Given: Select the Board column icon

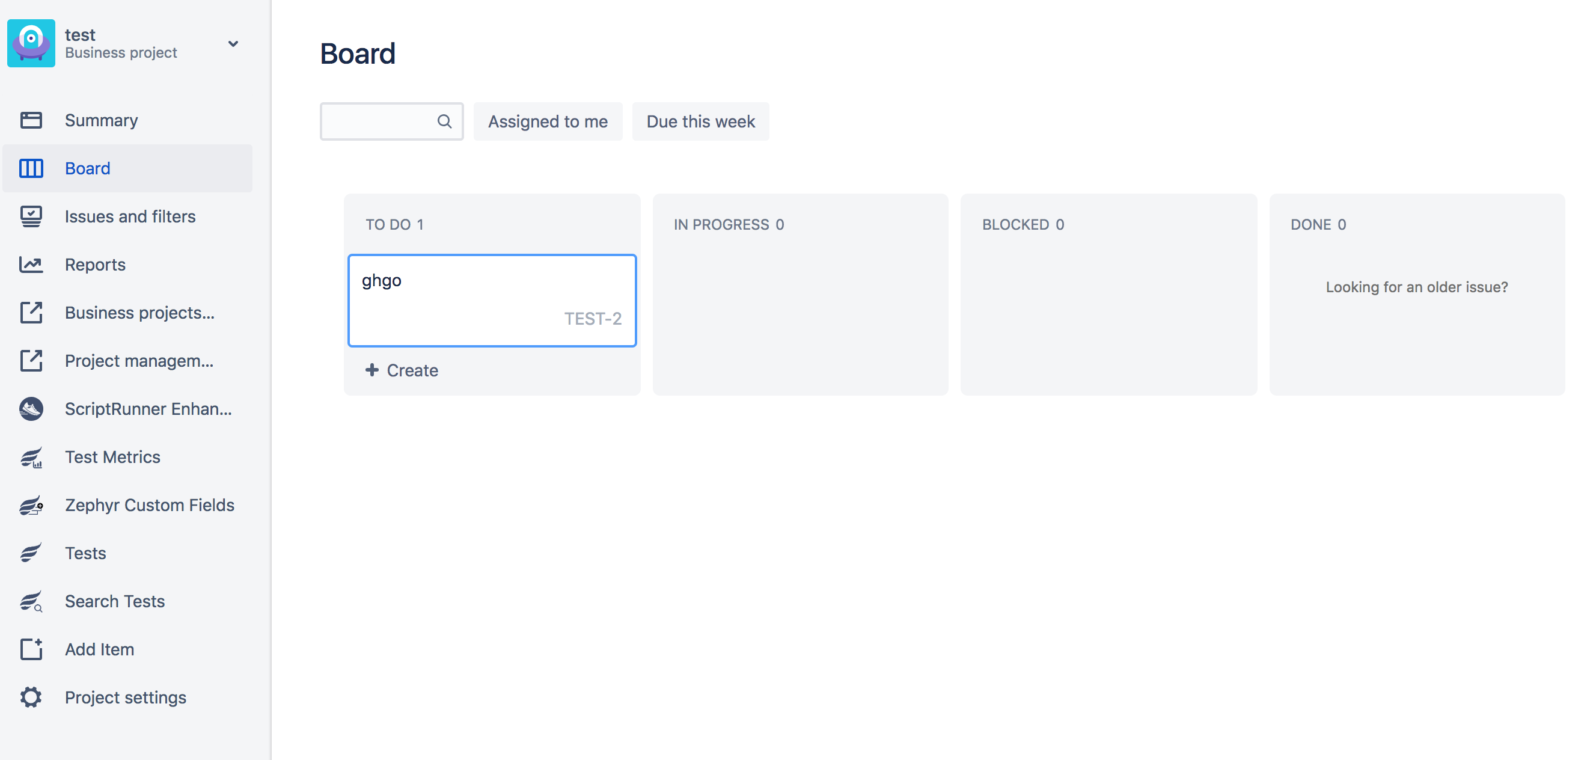Looking at the screenshot, I should [x=30, y=168].
